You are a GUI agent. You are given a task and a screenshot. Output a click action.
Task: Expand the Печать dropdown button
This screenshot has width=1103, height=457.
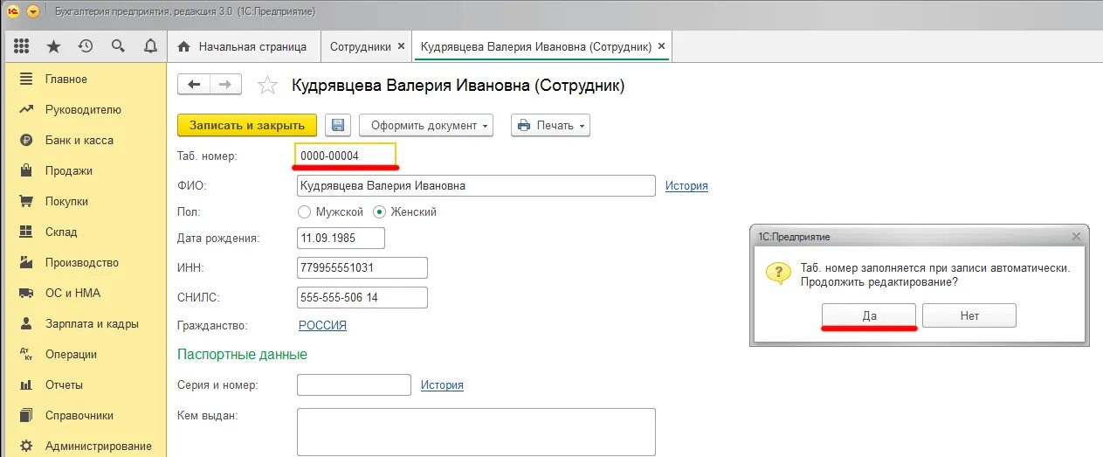pyautogui.click(x=550, y=125)
